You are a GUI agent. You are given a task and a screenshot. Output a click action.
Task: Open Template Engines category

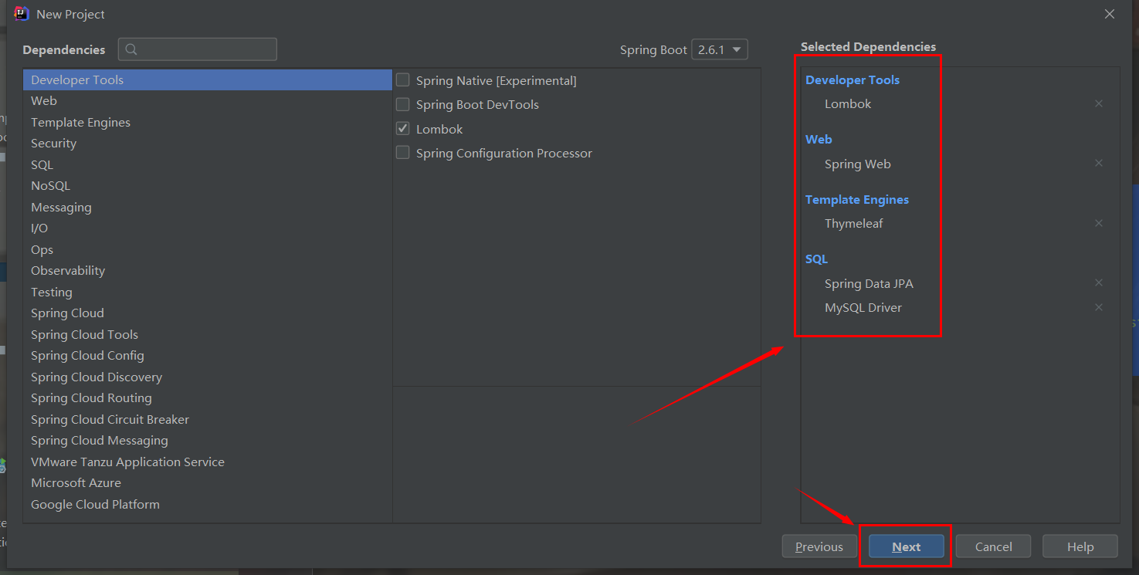point(208,122)
